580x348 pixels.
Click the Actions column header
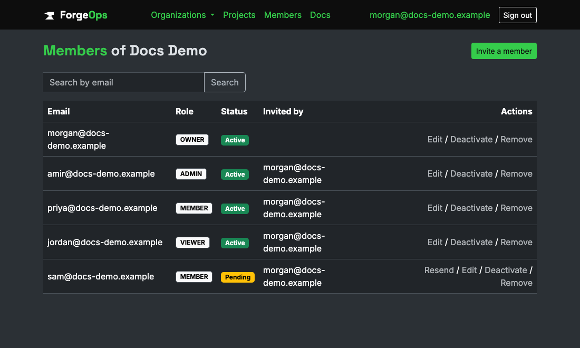coord(516,111)
